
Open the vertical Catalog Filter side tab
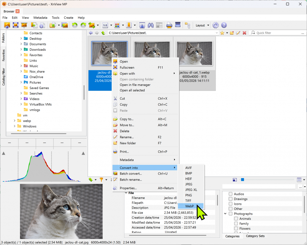[x=3, y=76]
